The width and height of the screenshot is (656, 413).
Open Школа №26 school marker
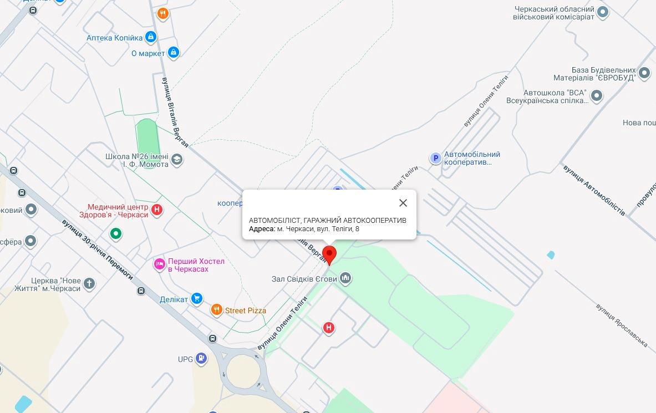pyautogui.click(x=177, y=160)
